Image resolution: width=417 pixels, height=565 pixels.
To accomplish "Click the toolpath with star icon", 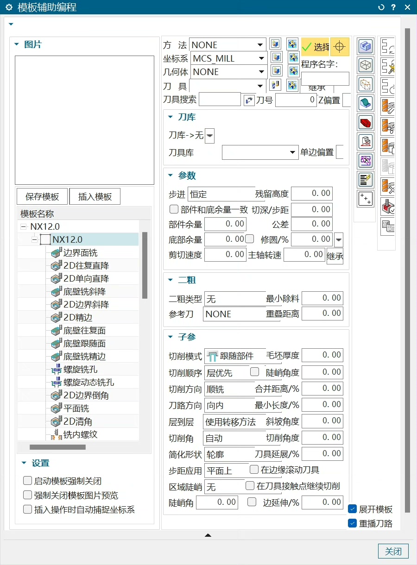I will coord(388,66).
